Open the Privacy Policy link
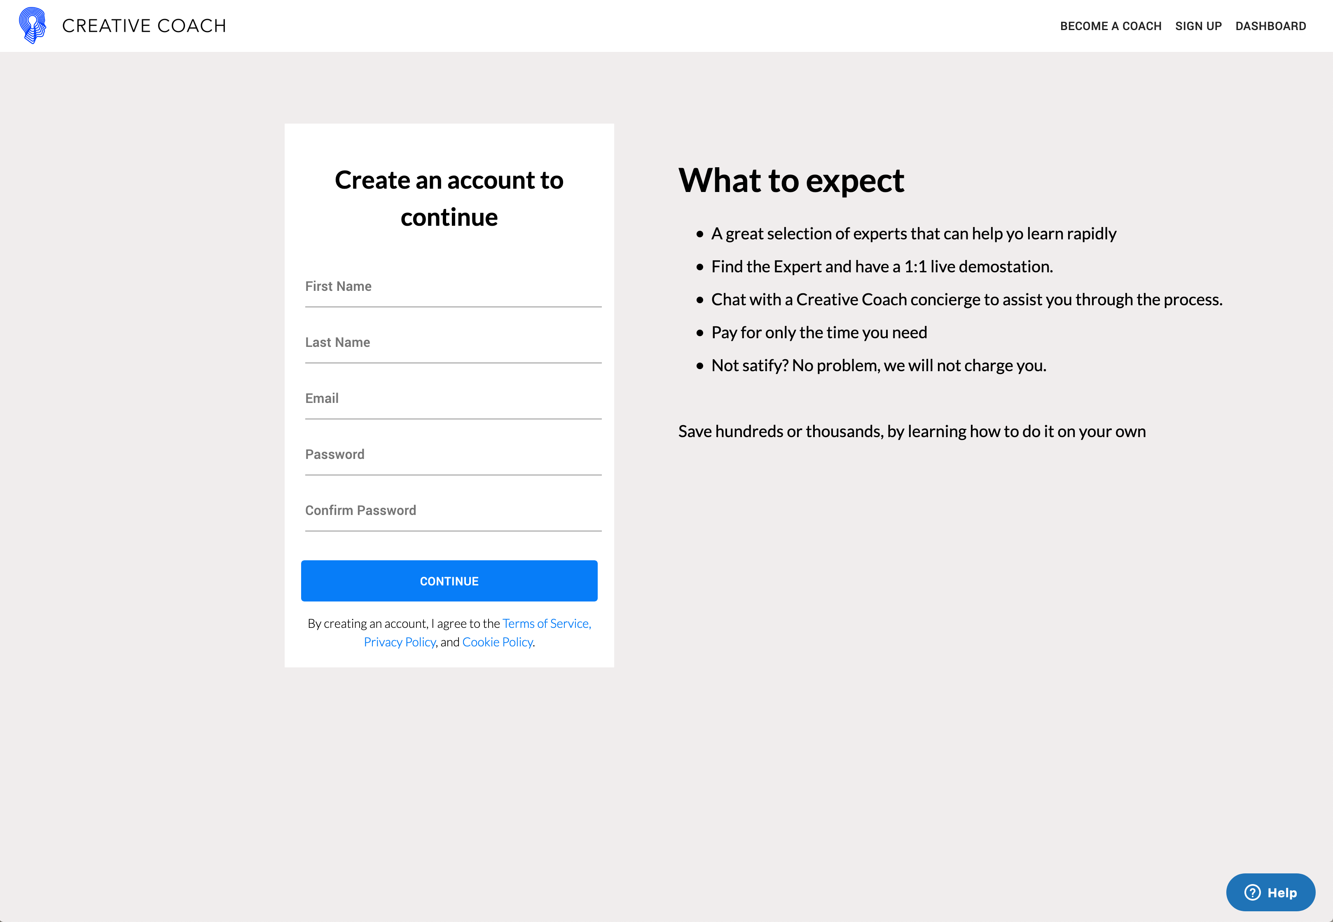The height and width of the screenshot is (922, 1333). pos(399,642)
